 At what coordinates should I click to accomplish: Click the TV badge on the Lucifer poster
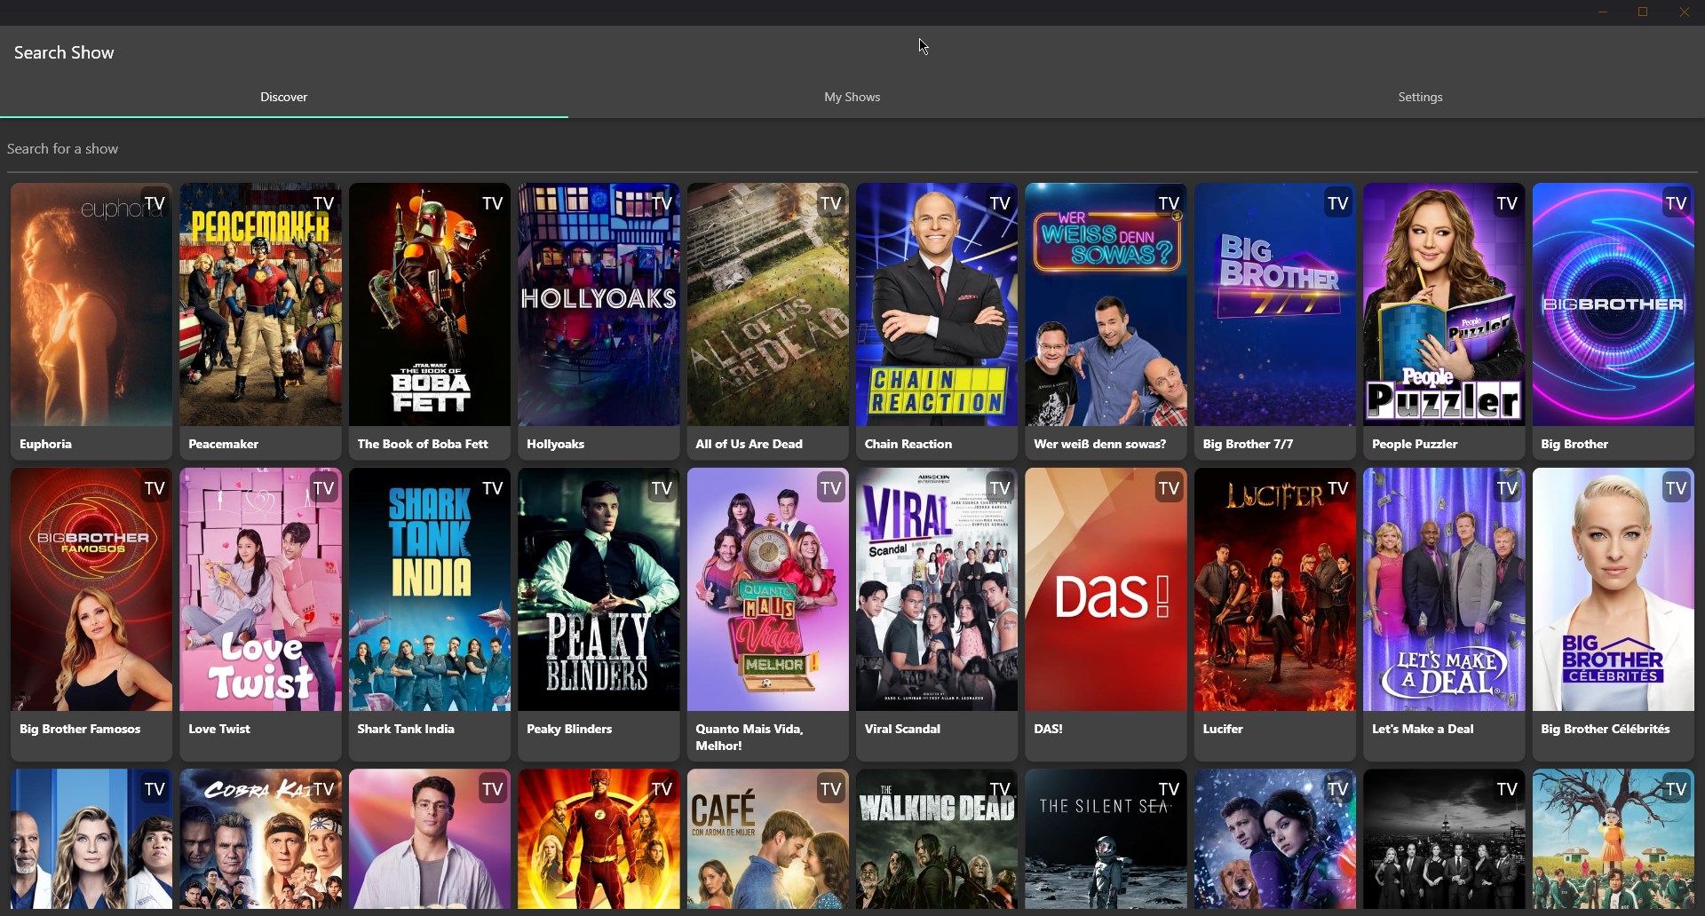(x=1338, y=488)
